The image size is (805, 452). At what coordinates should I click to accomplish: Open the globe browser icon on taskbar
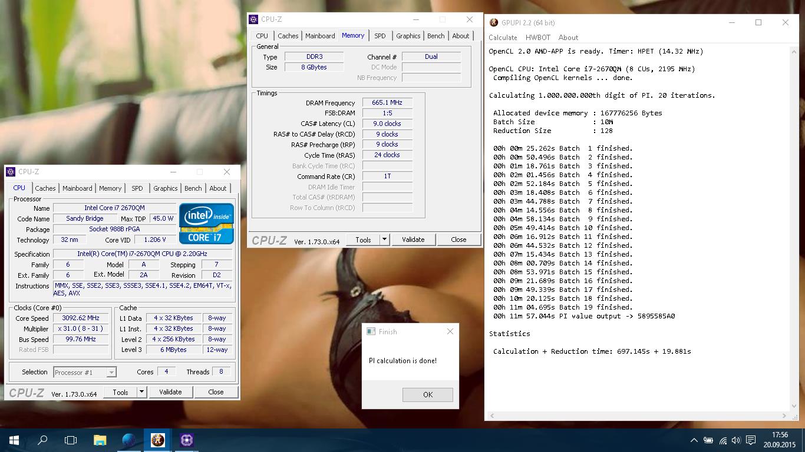(x=129, y=440)
